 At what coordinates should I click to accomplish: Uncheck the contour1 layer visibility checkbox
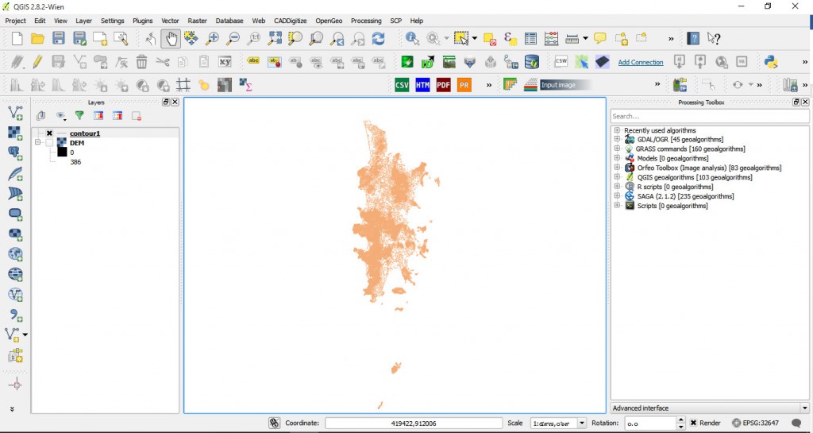[x=49, y=133]
